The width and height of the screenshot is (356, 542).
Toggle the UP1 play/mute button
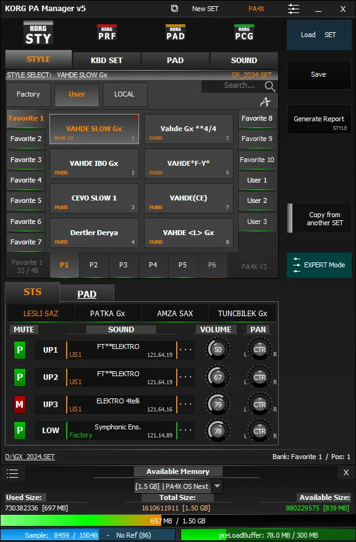[20, 350]
